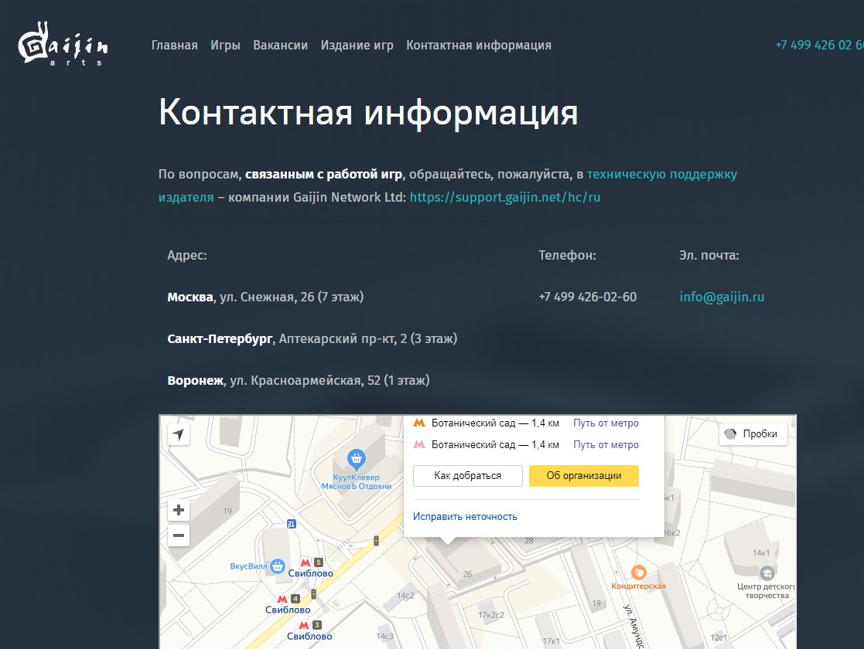Click the Об организации button
This screenshot has width=864, height=649.
tap(583, 476)
